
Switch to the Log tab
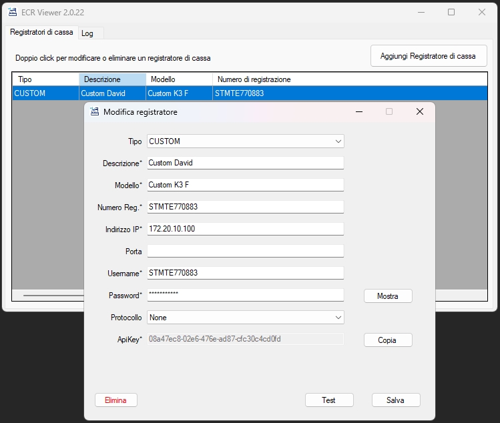click(x=87, y=33)
